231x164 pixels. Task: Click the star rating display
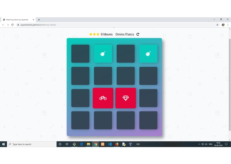pos(94,34)
